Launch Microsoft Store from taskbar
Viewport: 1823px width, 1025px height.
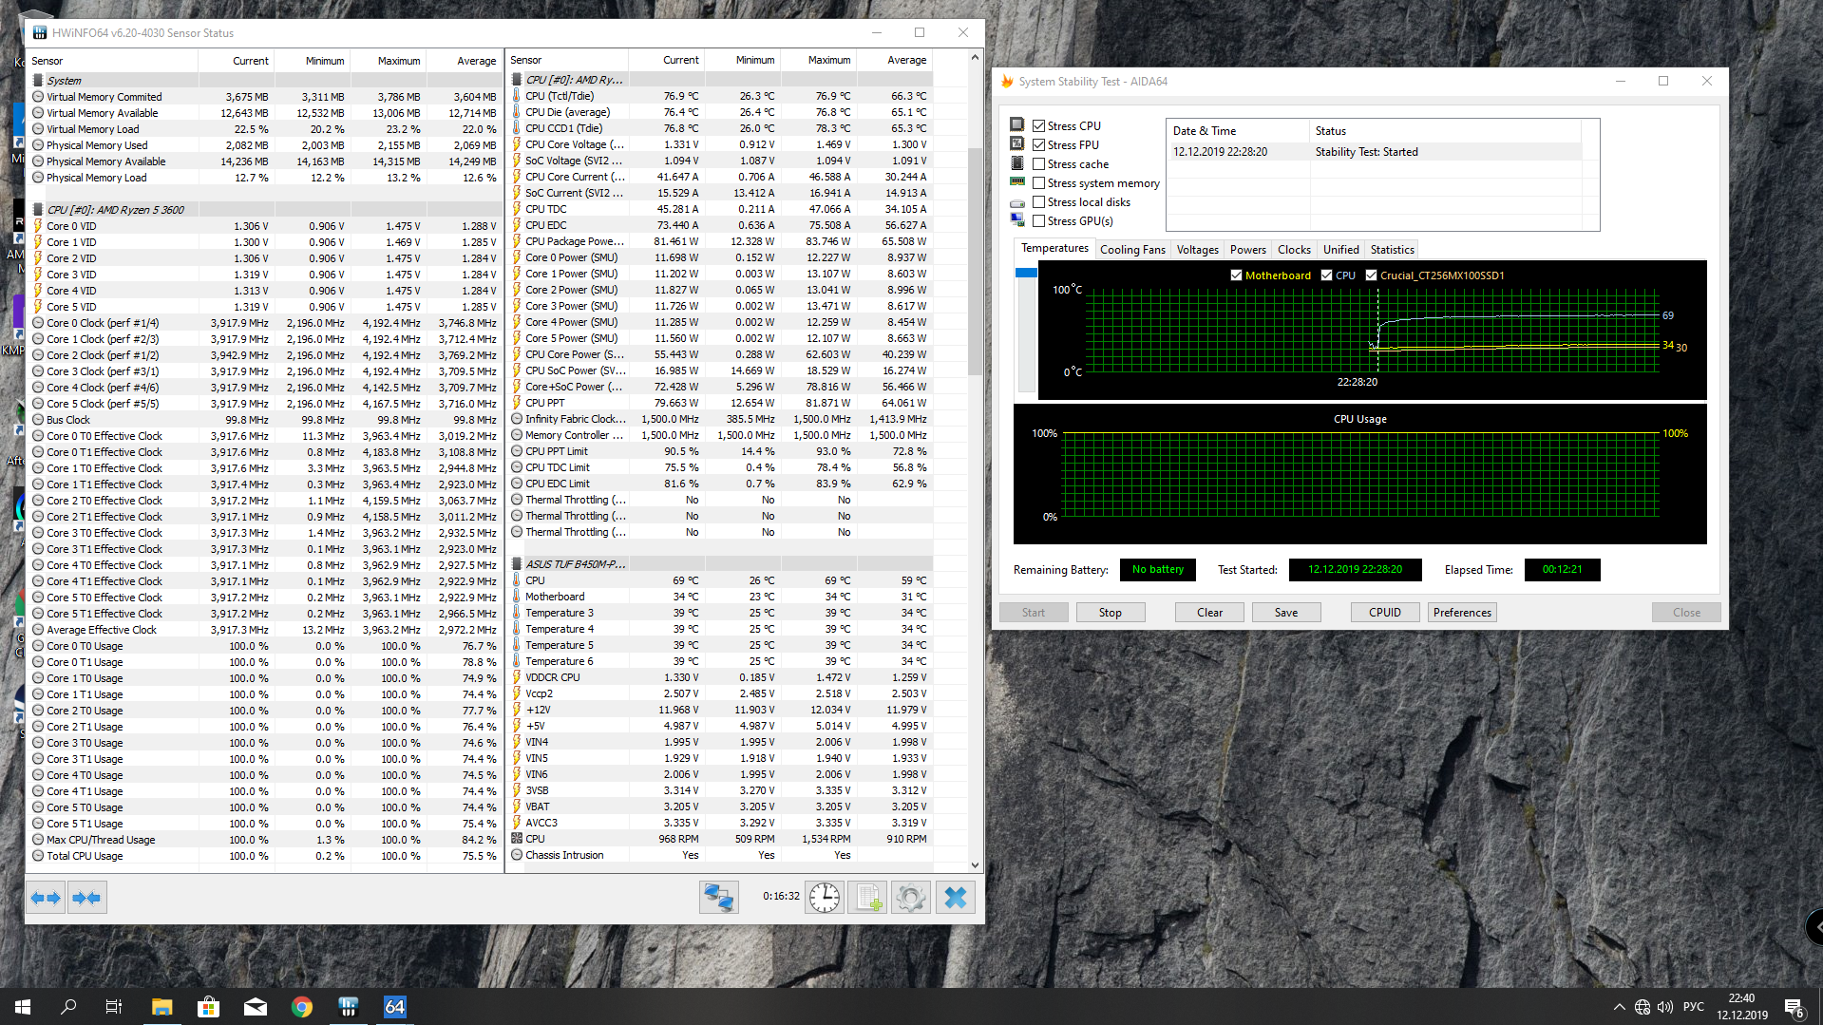[208, 1007]
